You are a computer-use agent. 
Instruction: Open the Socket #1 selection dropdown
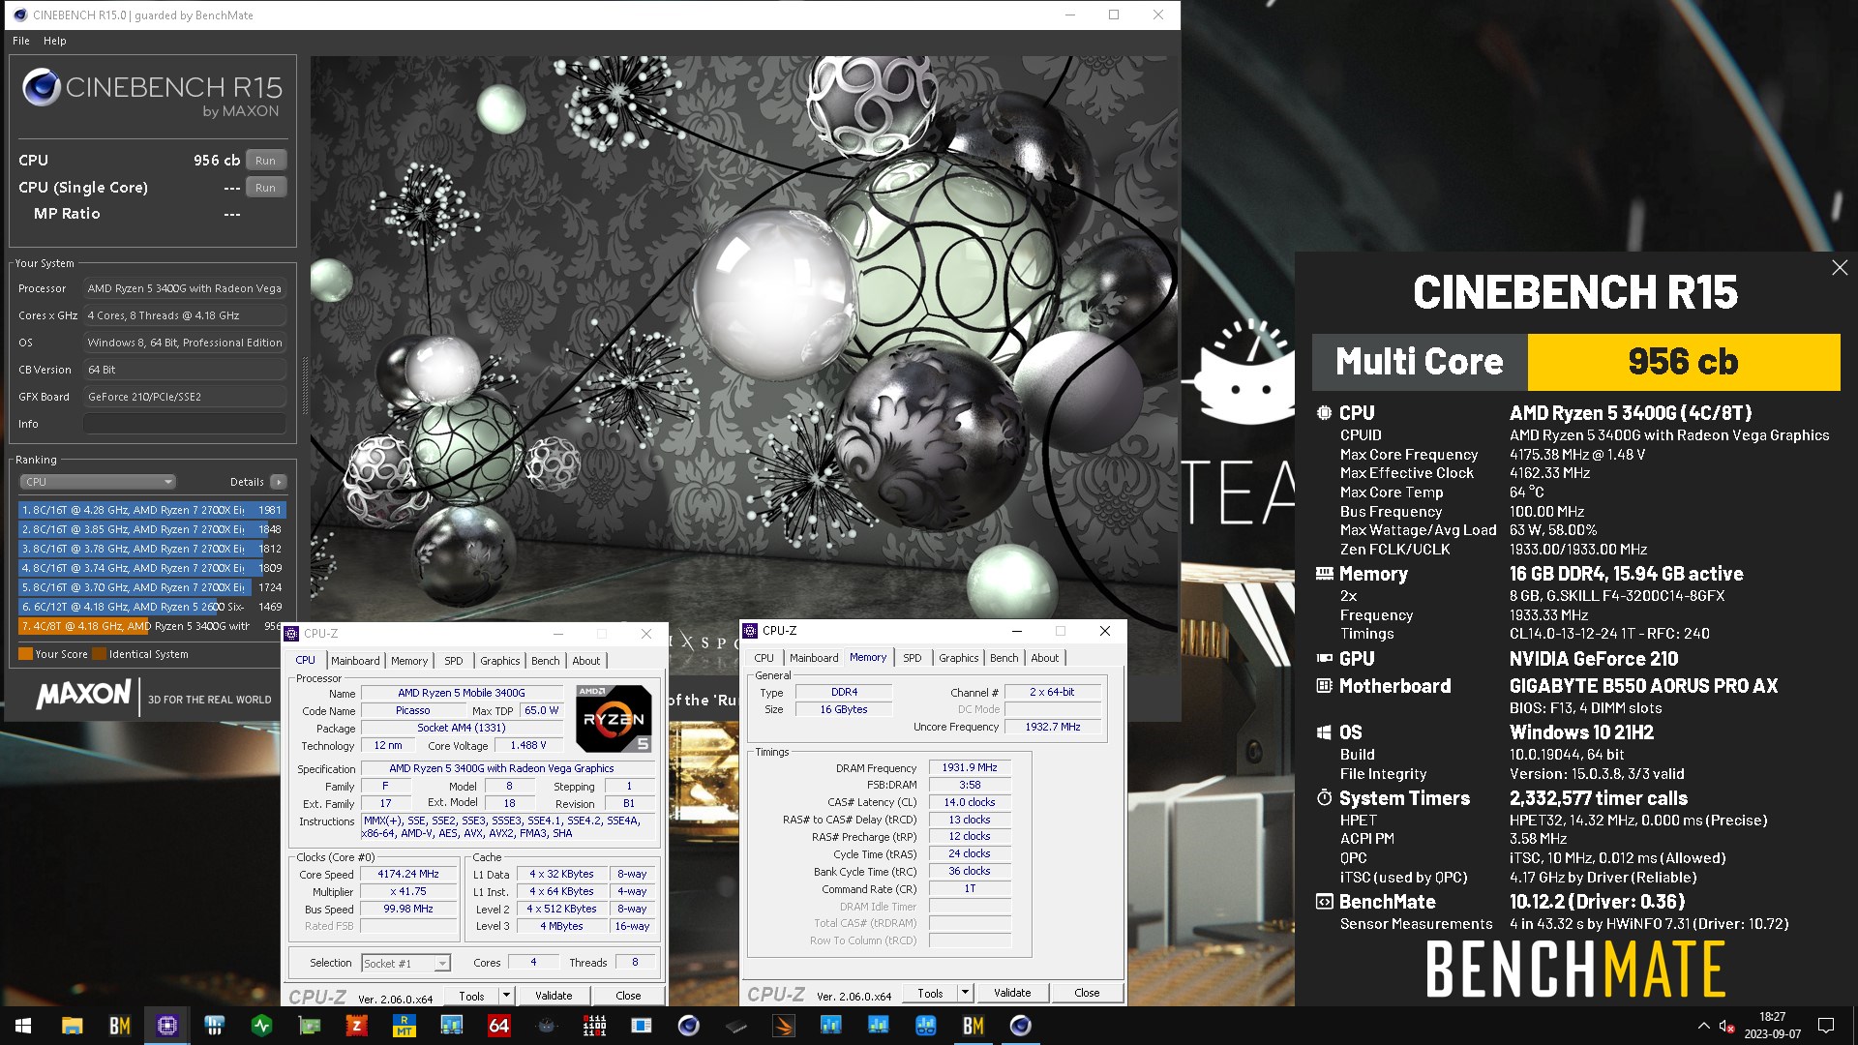[406, 964]
